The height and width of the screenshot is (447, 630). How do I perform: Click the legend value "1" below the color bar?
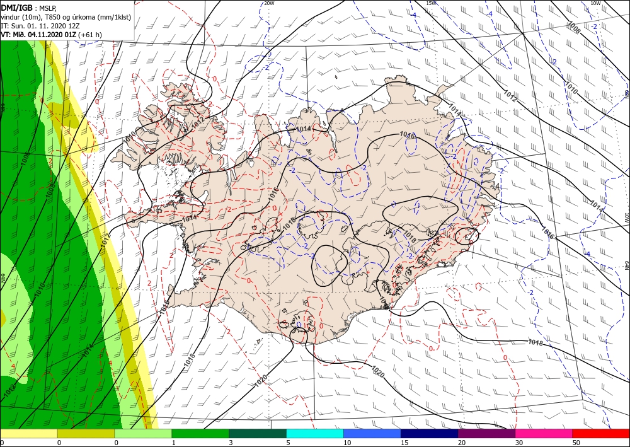click(x=174, y=443)
